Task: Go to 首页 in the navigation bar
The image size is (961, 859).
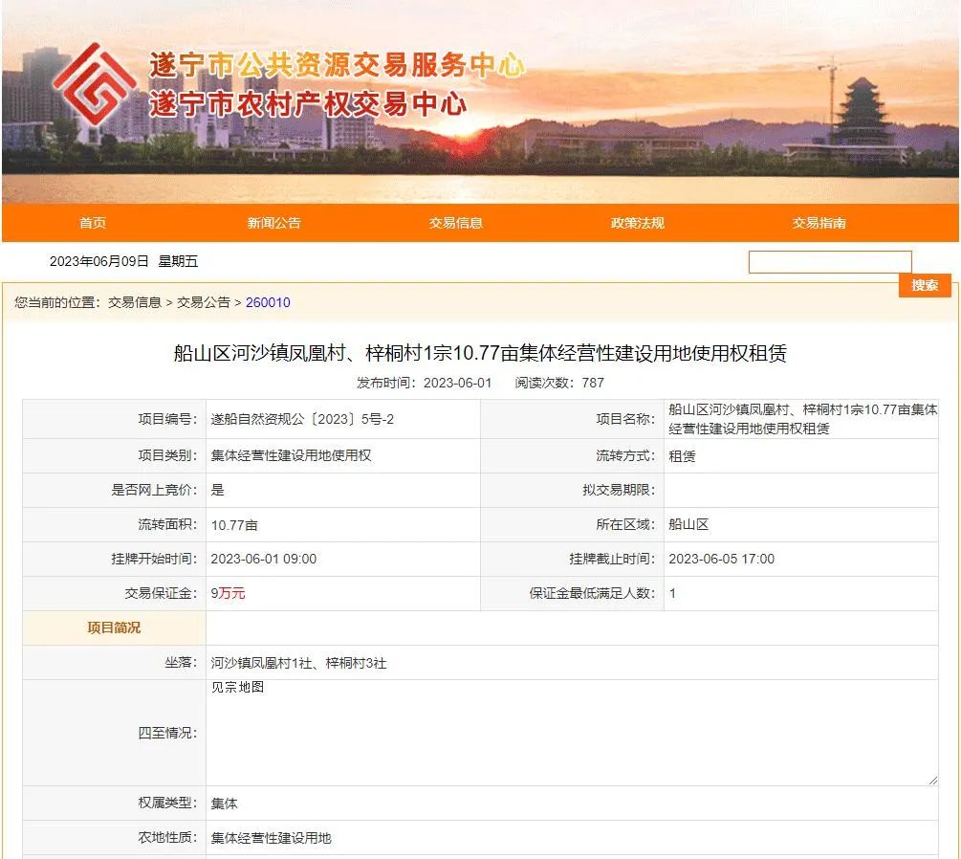Action: tap(93, 223)
